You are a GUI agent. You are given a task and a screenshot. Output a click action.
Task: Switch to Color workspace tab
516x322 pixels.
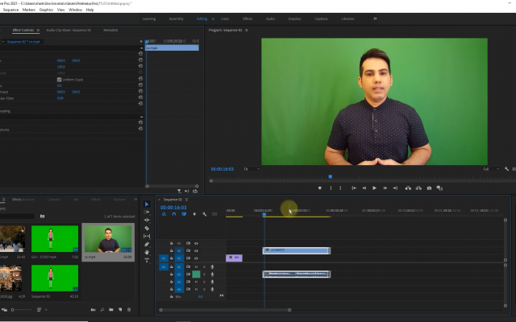[x=225, y=19]
